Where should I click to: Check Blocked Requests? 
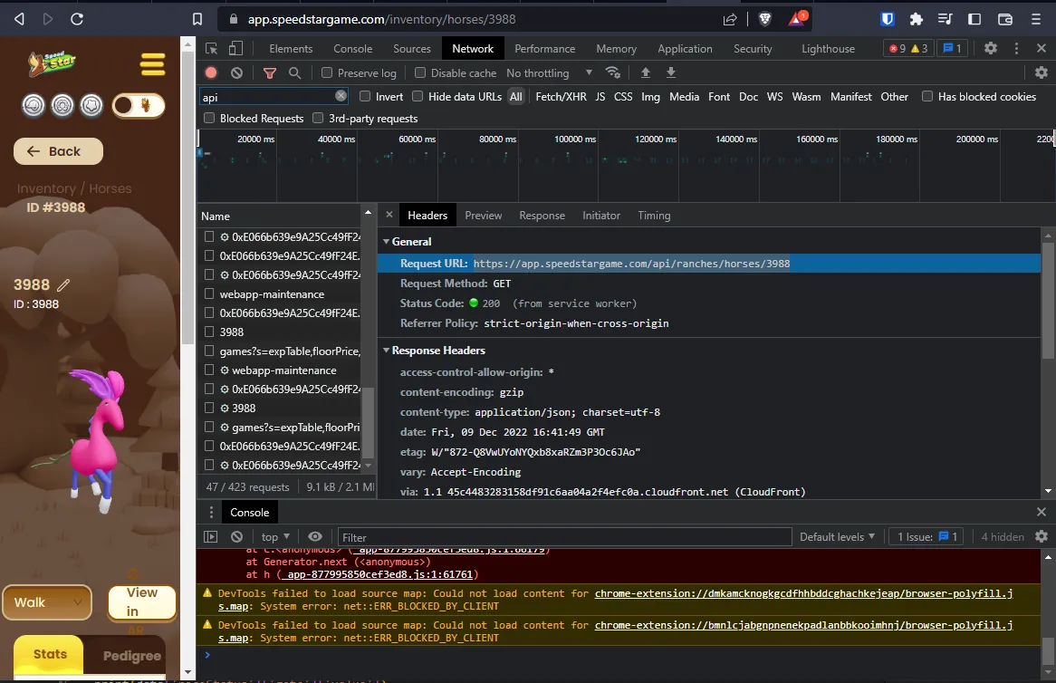[x=209, y=118]
